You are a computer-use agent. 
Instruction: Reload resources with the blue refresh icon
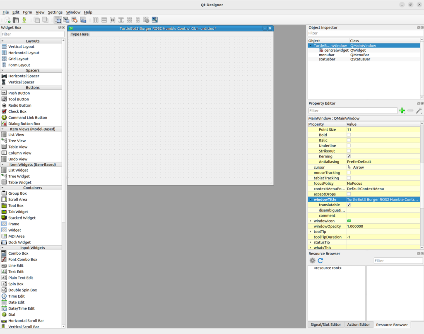point(320,260)
